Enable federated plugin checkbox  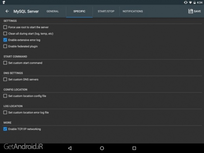pos(5,46)
